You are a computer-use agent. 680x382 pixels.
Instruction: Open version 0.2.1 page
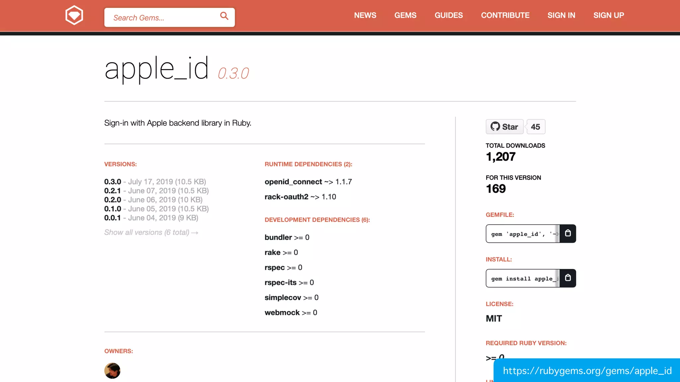click(113, 191)
